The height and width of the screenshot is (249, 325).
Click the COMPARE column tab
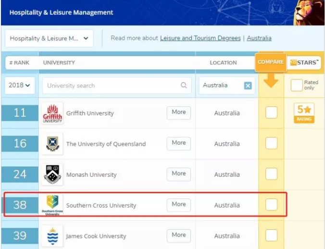click(x=271, y=62)
